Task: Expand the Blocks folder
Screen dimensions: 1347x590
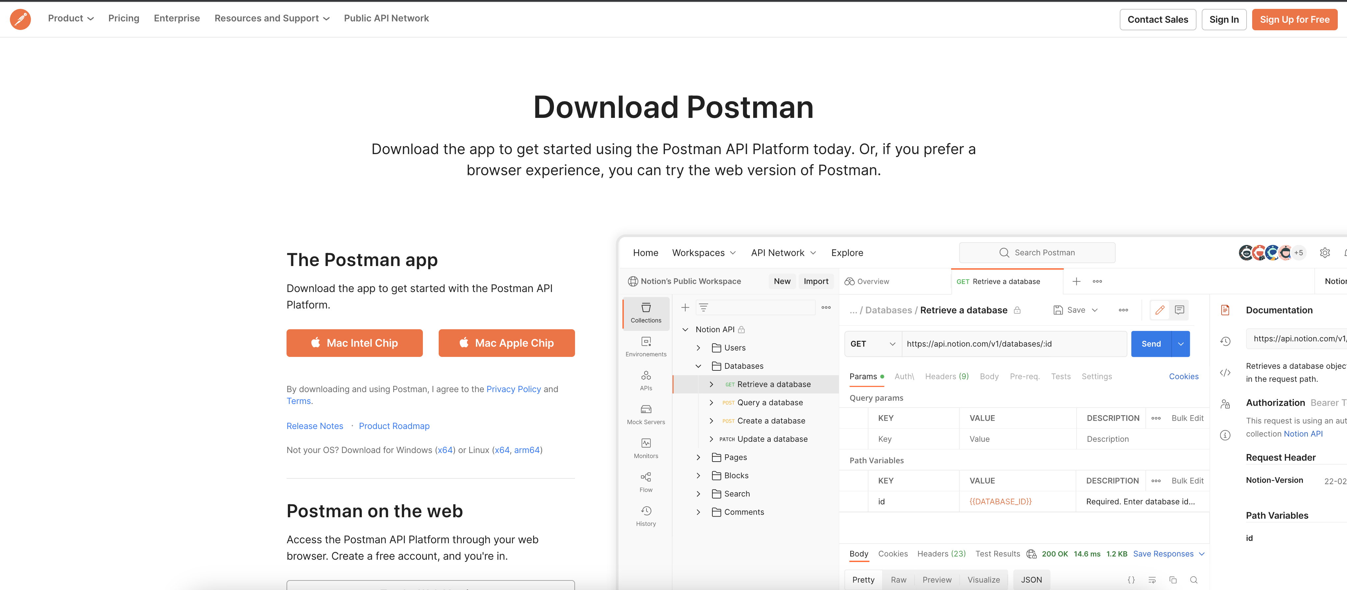Action: click(x=698, y=476)
